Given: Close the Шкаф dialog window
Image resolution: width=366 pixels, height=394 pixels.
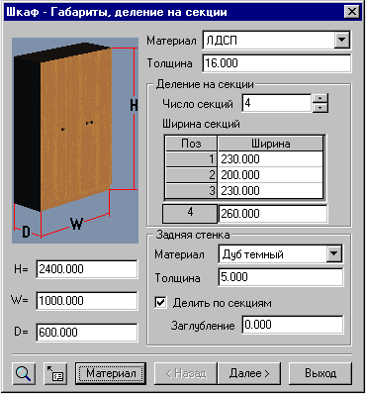Looking at the screenshot, I should tap(352, 12).
